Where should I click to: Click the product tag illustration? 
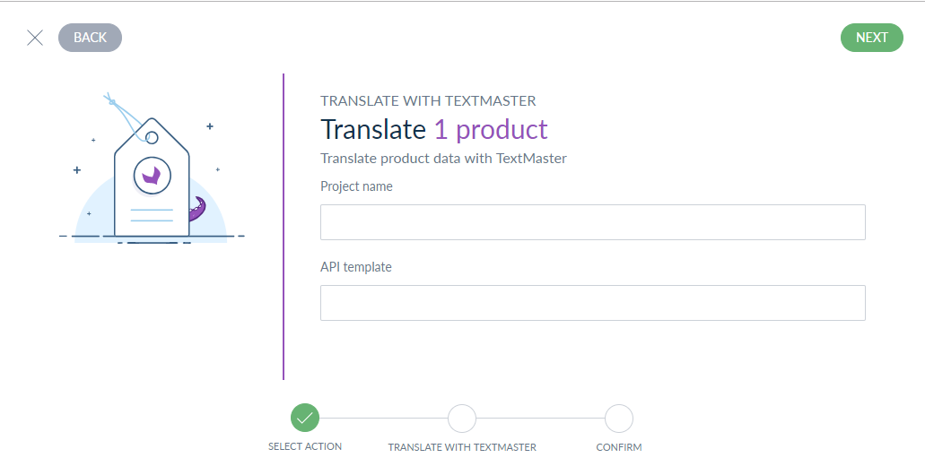152,169
